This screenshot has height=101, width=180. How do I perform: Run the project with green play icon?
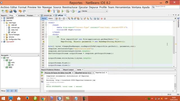point(62,11)
